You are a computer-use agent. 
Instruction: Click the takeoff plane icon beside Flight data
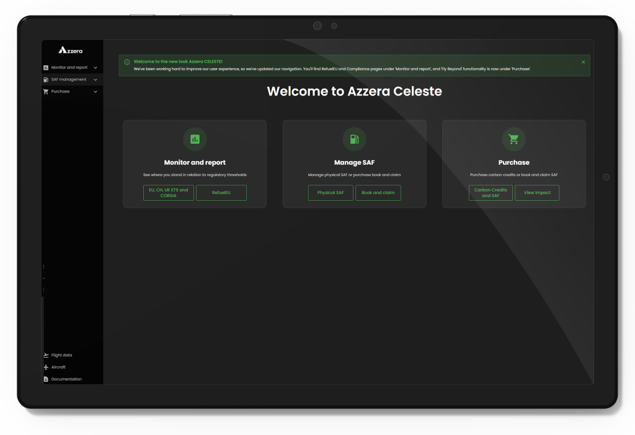[x=46, y=355]
